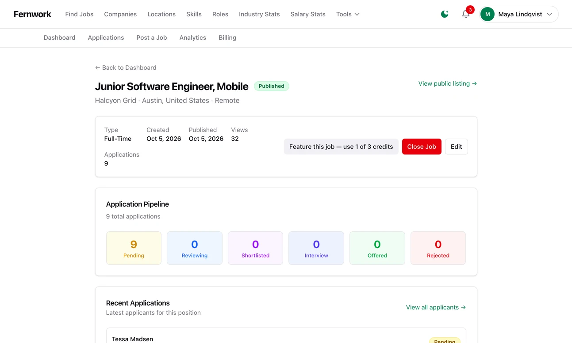Navigate to Locations
This screenshot has width=572, height=343.
(x=161, y=14)
